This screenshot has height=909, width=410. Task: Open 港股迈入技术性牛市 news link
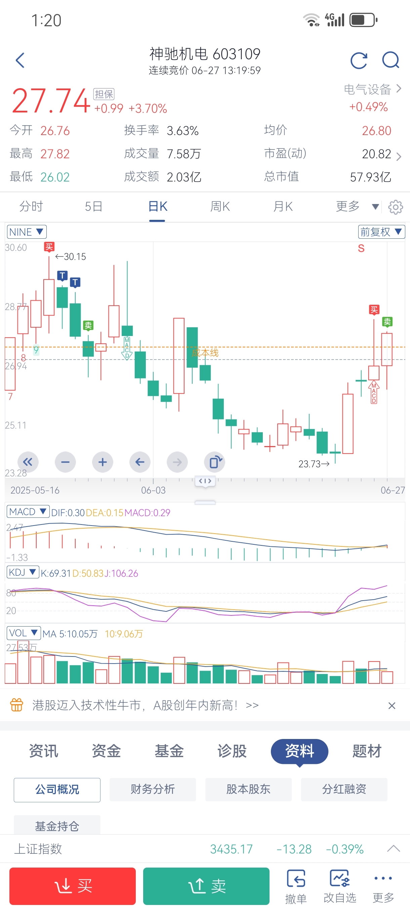coord(146,705)
